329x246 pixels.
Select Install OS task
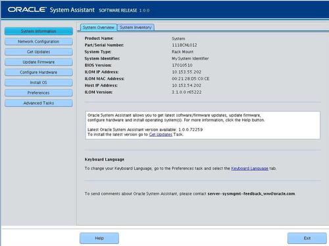(39, 83)
